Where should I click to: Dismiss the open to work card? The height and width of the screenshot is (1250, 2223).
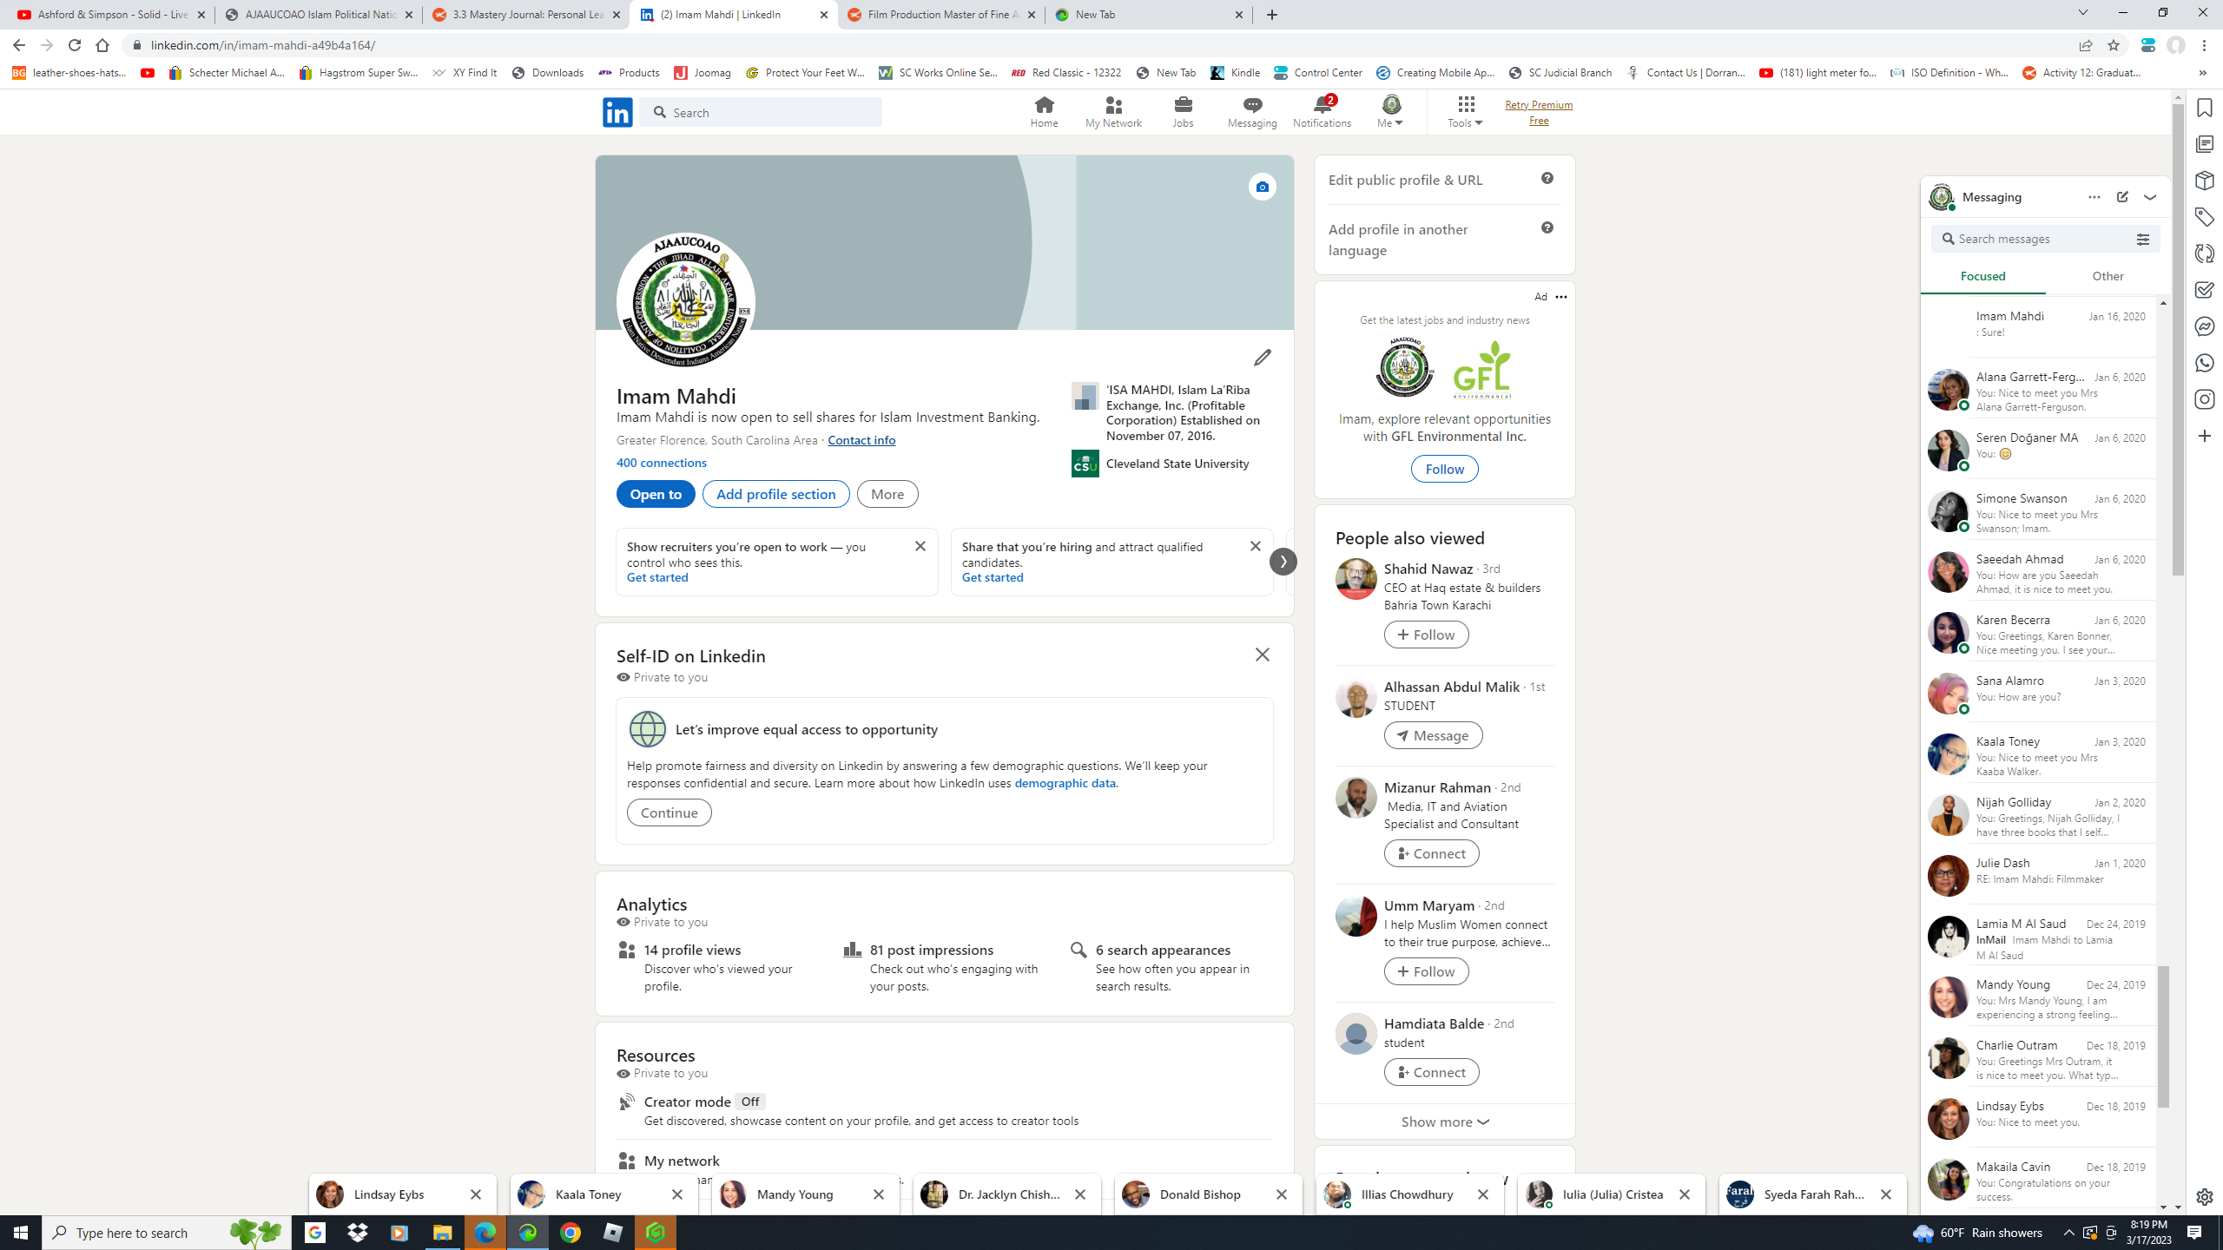pos(920,546)
